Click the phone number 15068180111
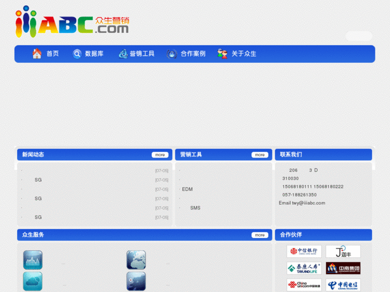This screenshot has width=390, height=292. pyautogui.click(x=297, y=186)
